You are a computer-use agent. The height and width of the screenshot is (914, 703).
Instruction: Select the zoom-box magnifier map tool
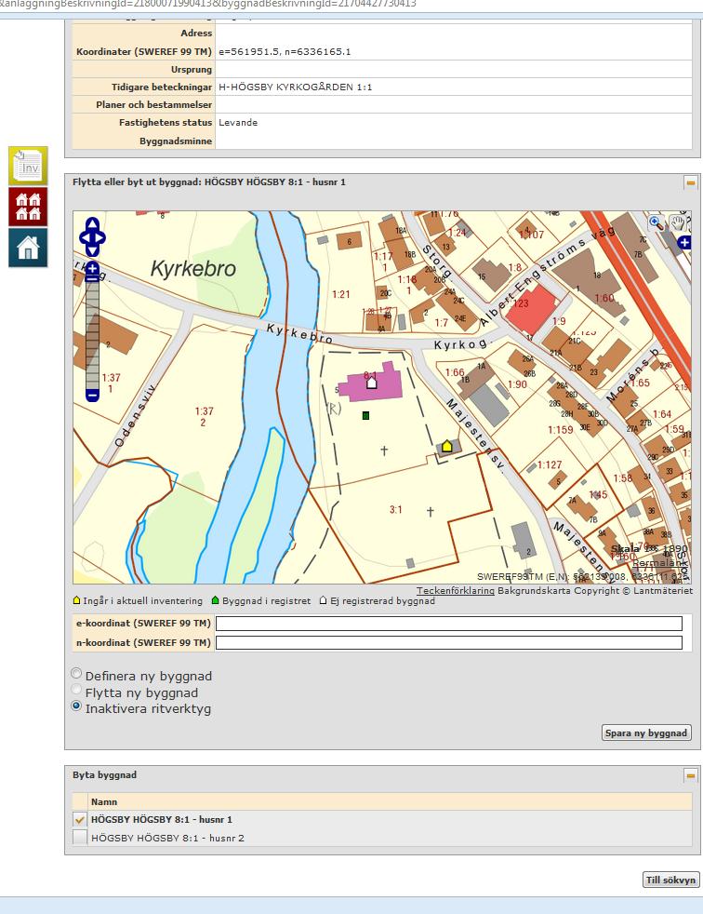pos(656,222)
